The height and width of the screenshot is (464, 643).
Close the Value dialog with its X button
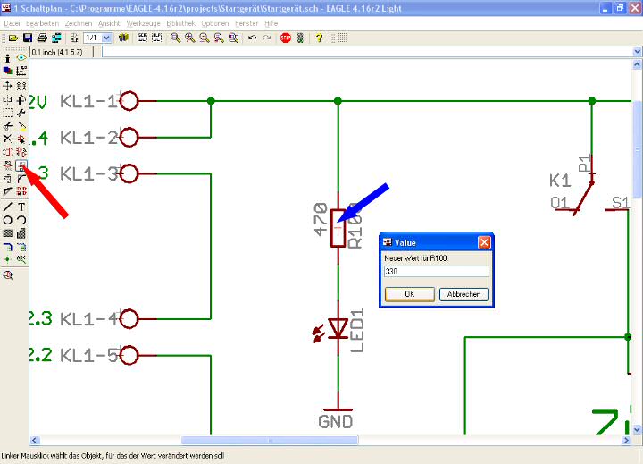[x=484, y=242]
